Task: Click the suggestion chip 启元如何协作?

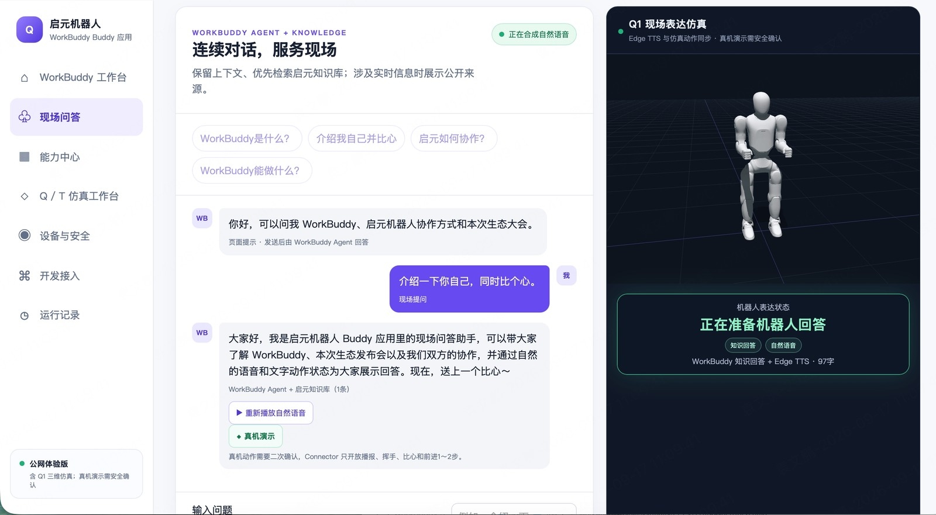Action: pyautogui.click(x=454, y=139)
